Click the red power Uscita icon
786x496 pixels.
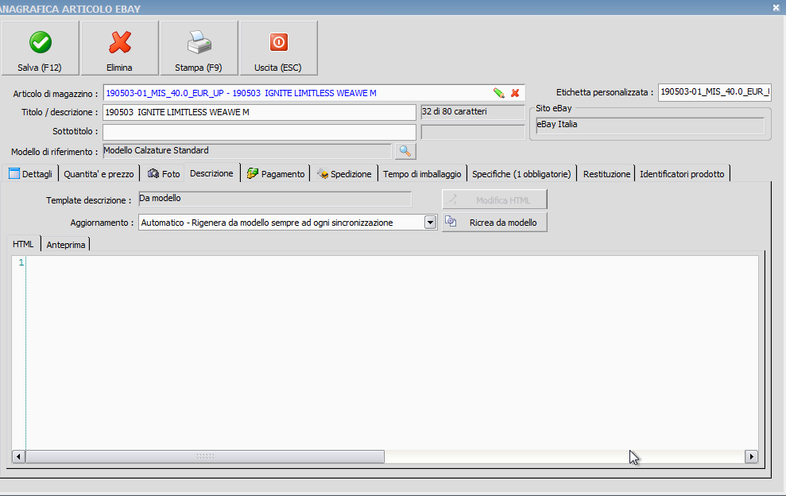[279, 42]
